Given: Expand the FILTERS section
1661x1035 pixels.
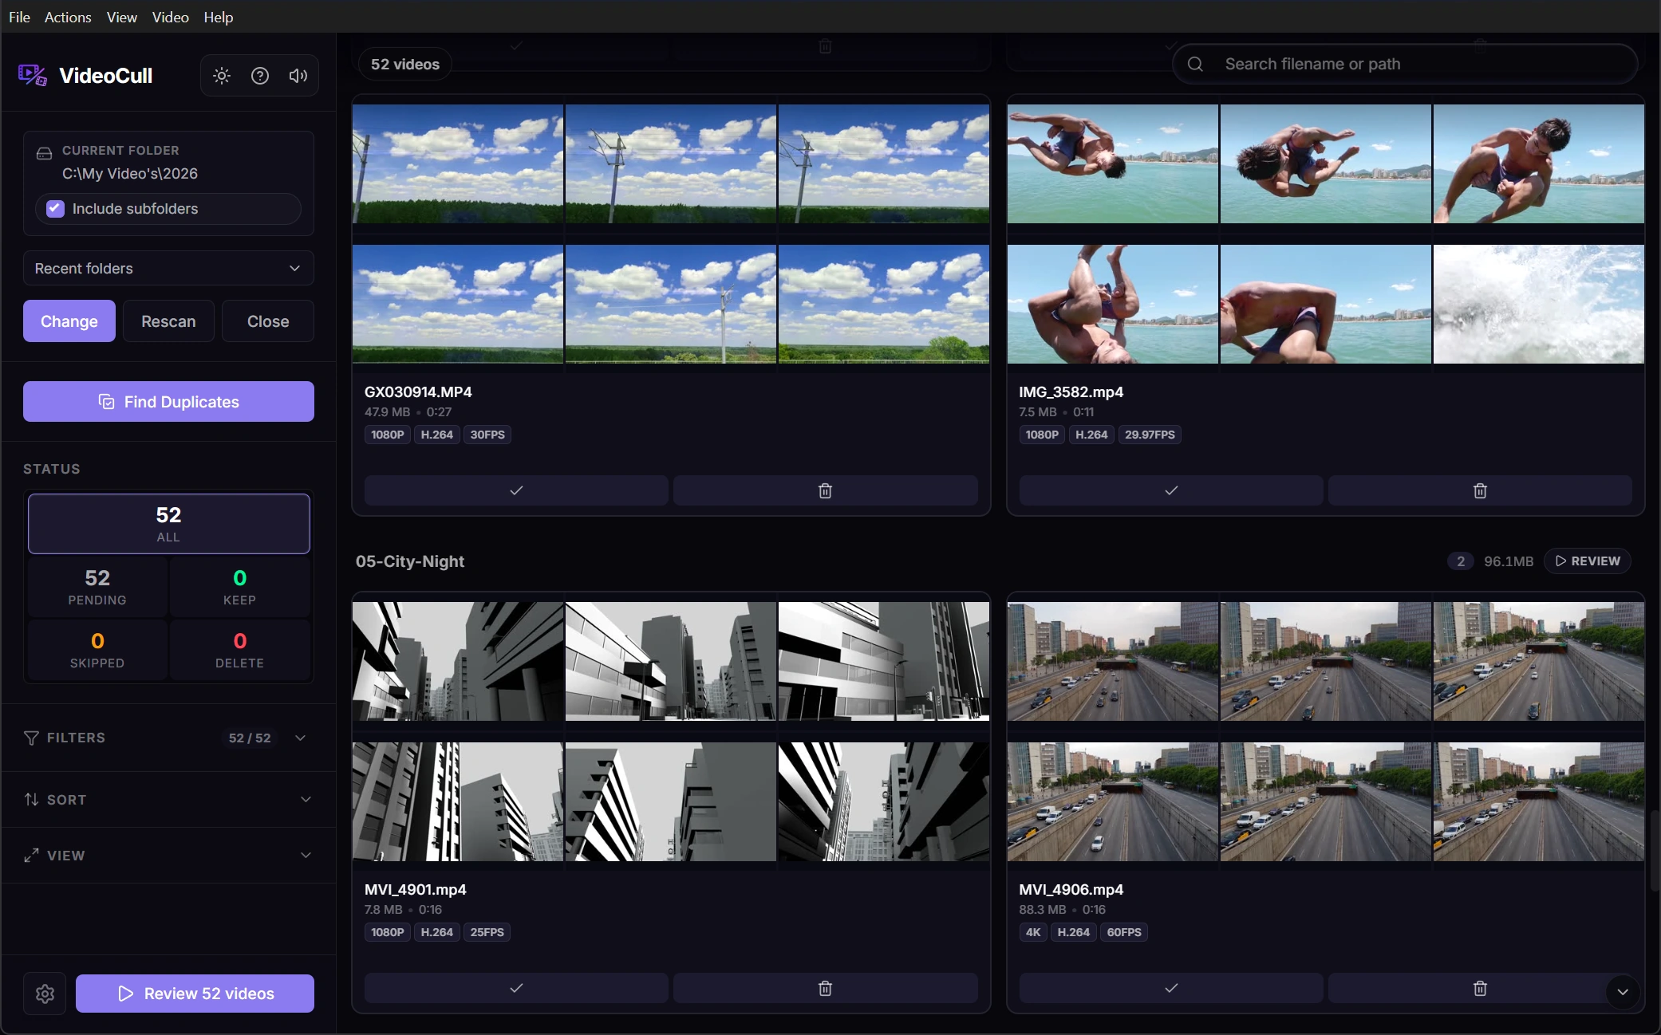Looking at the screenshot, I should tap(168, 738).
